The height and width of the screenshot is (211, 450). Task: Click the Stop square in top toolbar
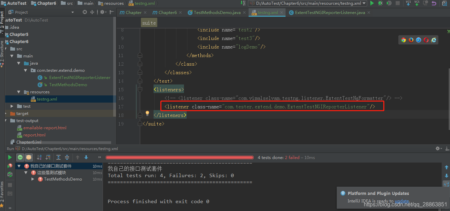pos(398,3)
